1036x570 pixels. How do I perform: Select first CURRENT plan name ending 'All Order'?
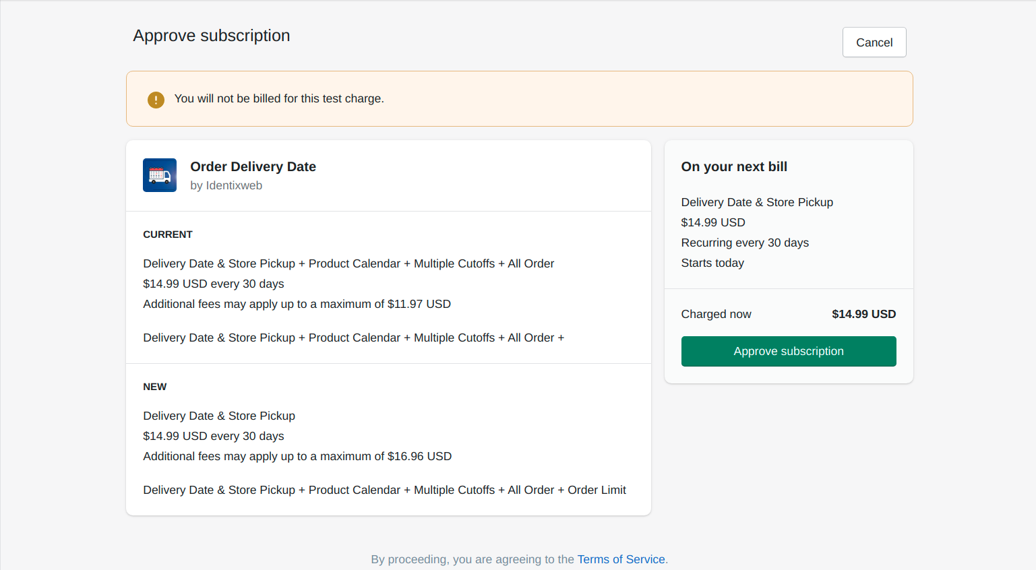pyautogui.click(x=348, y=263)
